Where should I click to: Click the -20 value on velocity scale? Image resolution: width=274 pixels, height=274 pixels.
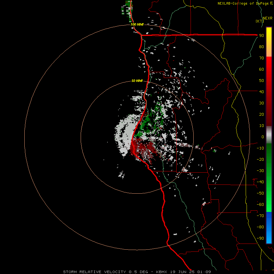[x=260, y=160]
